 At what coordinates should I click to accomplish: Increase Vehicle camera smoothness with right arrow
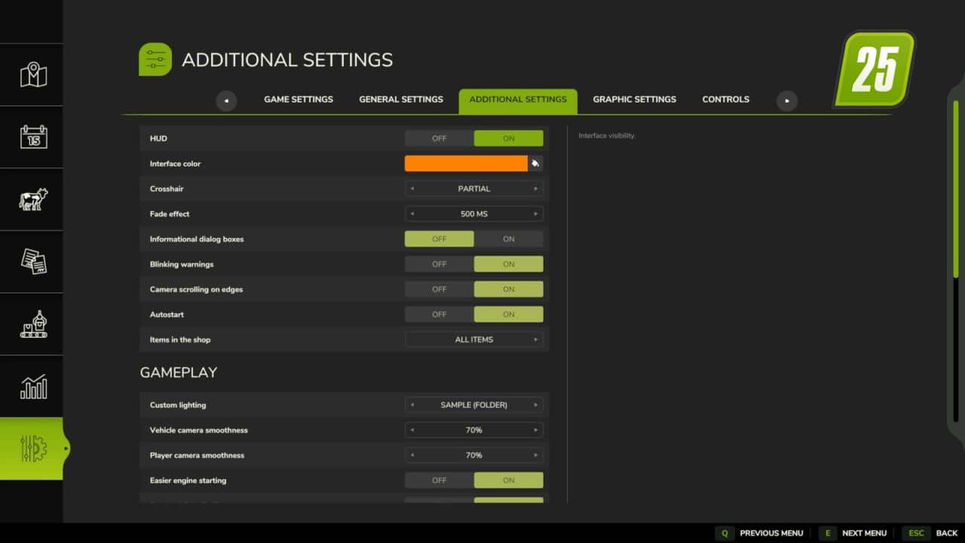(536, 430)
